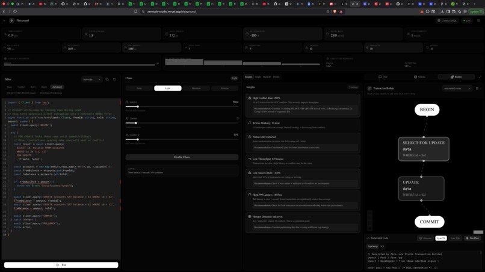Click the High Conflict Rate warning icon
The height and width of the screenshot is (272, 485).
(250, 98)
